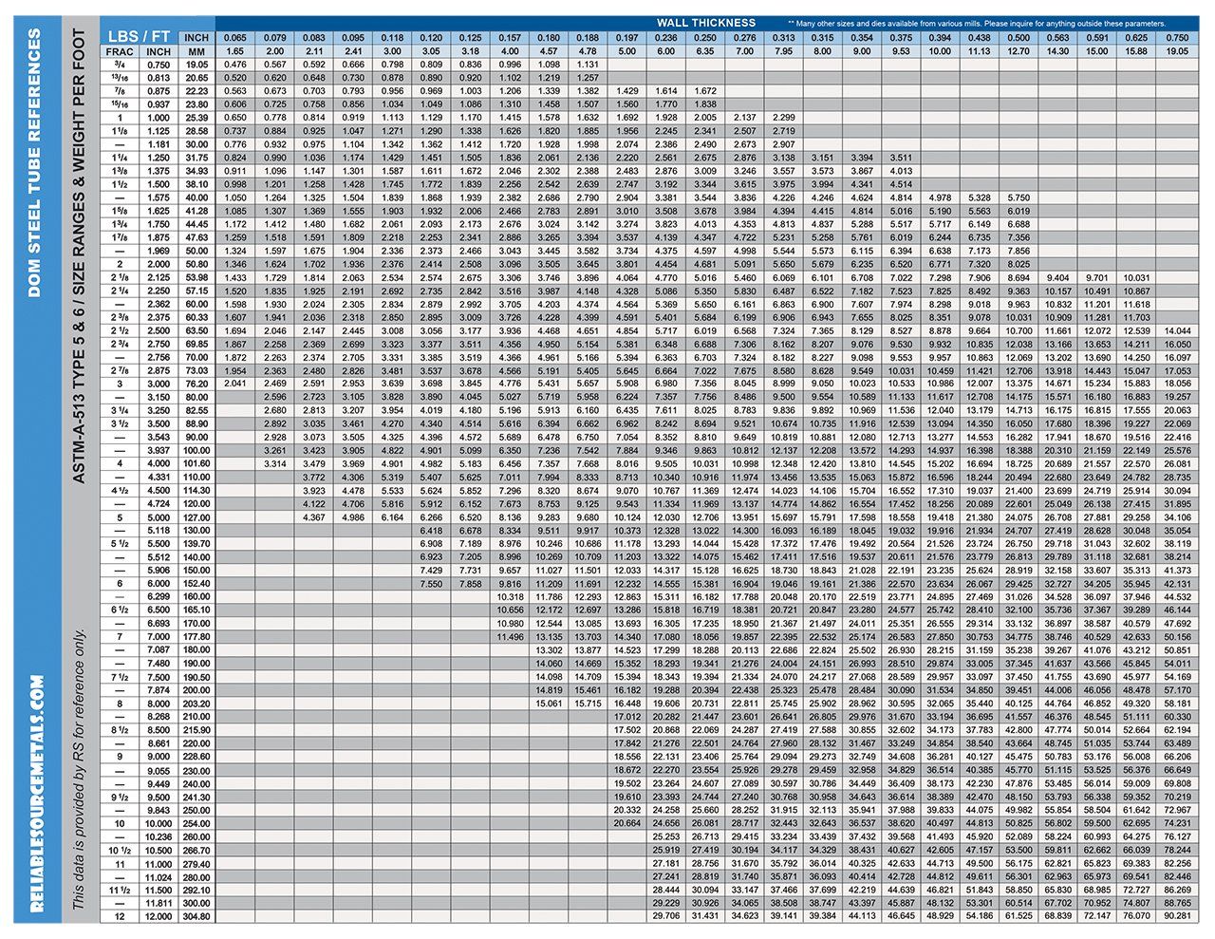Click the 53.98 mm size cell

[x=196, y=277]
